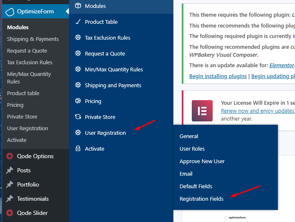Choose General from User Registration flyout
The image size is (295, 222).
coord(189,136)
